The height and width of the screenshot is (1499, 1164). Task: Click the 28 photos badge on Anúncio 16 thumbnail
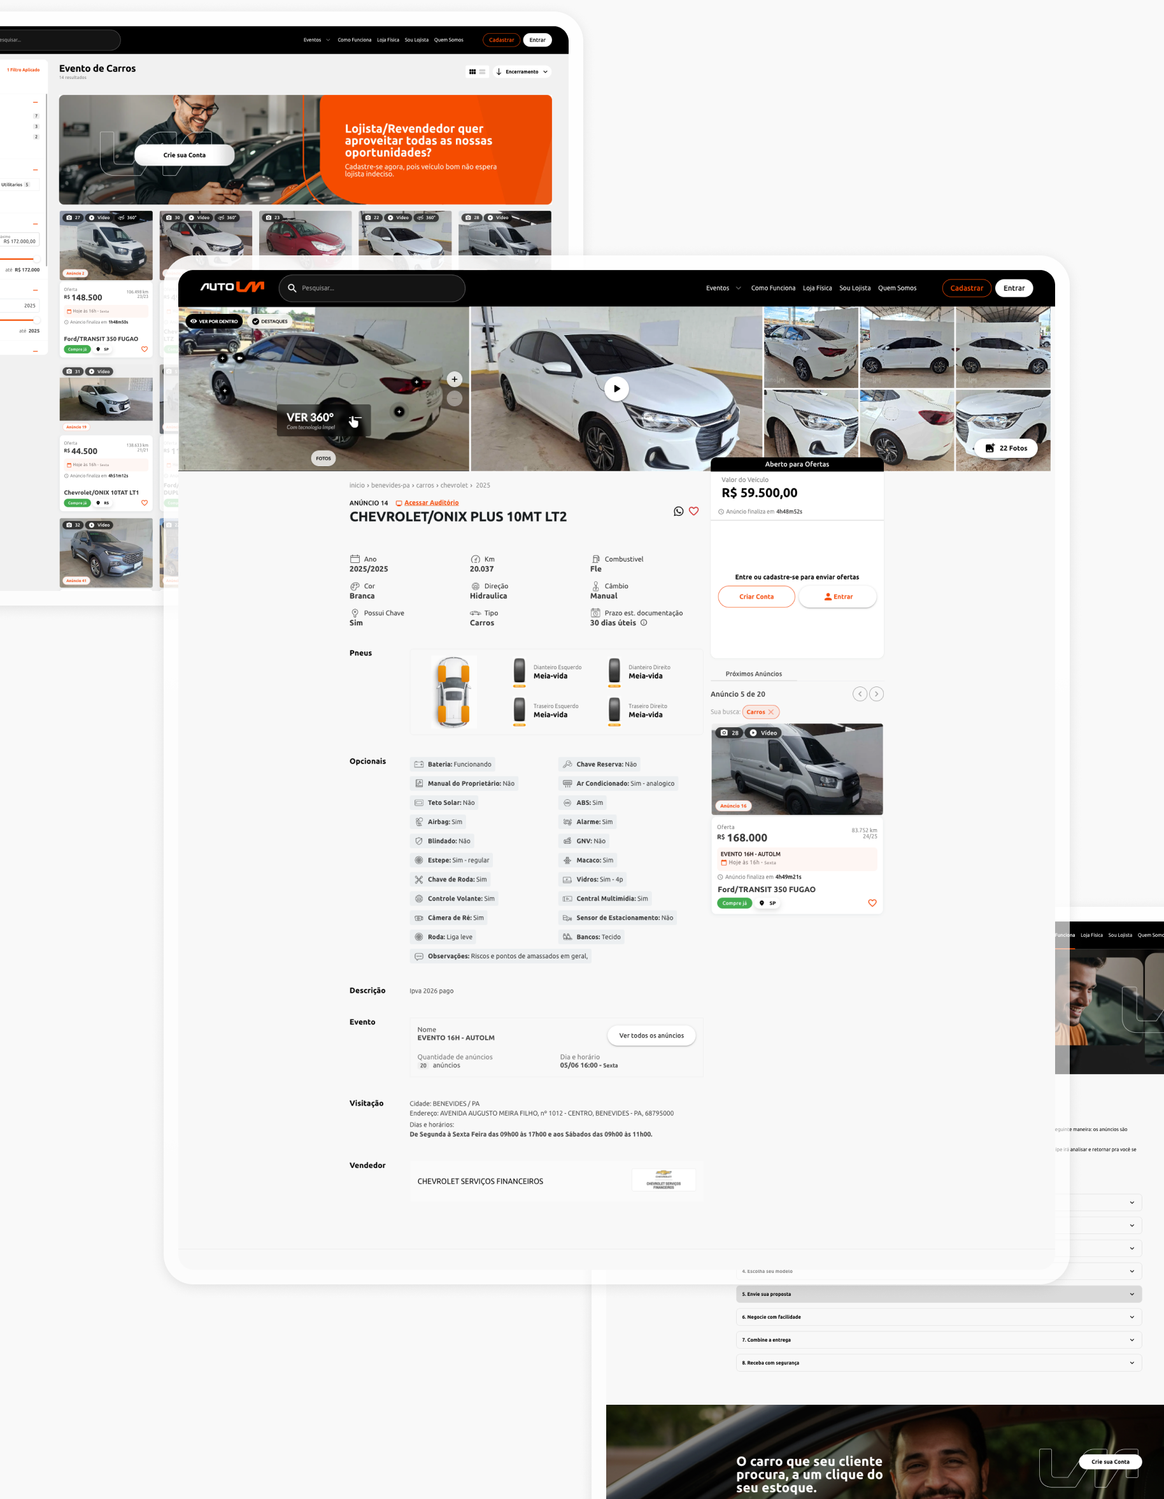[x=730, y=733]
